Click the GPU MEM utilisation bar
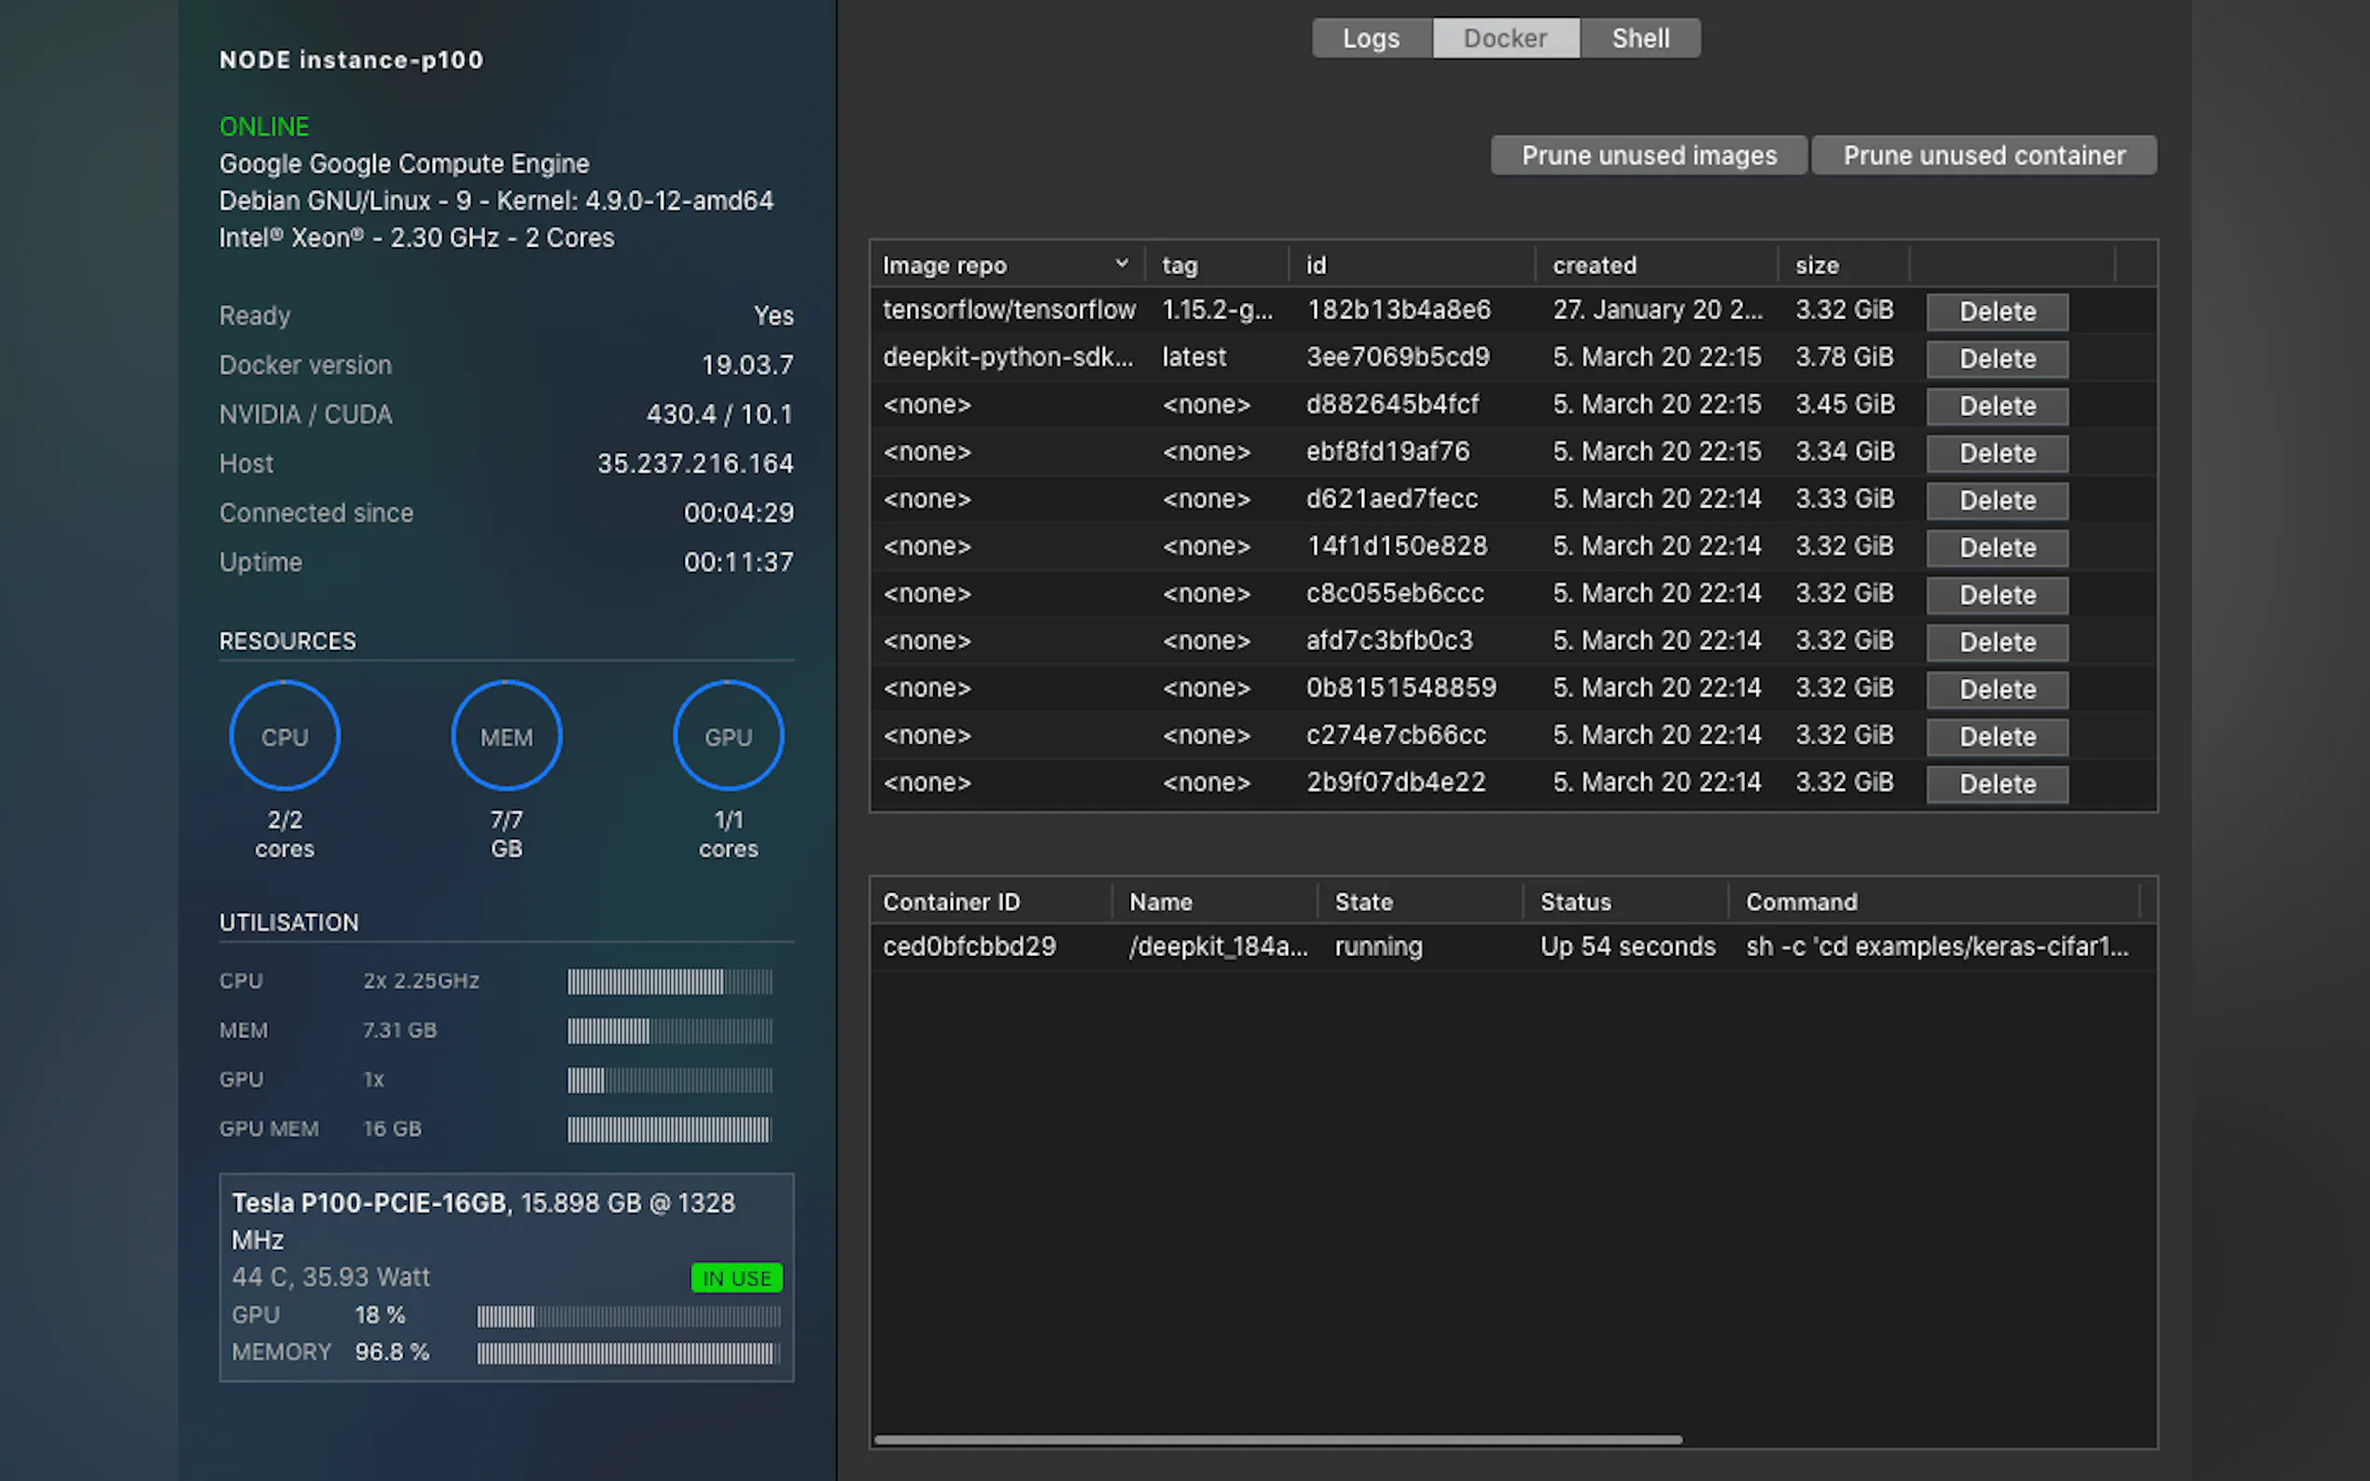The width and height of the screenshot is (2370, 1481). pyautogui.click(x=669, y=1129)
